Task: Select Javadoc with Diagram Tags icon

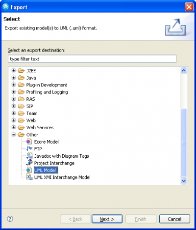Action: coord(29,156)
